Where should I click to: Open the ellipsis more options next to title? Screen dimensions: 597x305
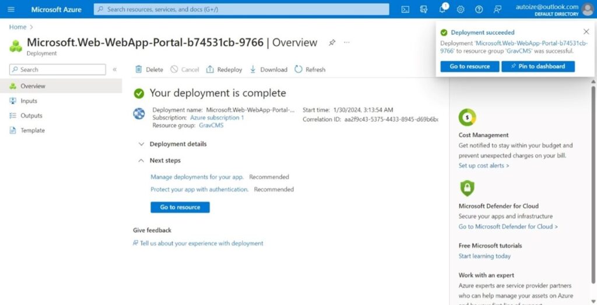coord(346,42)
